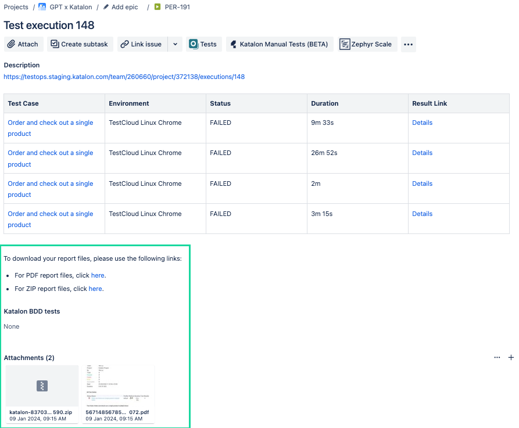This screenshot has height=428, width=519.
Task: Click 'here' link for ZIP report files
Action: point(95,289)
